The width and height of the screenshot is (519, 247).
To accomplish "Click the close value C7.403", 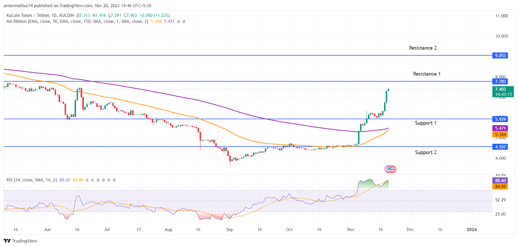I will [x=130, y=15].
